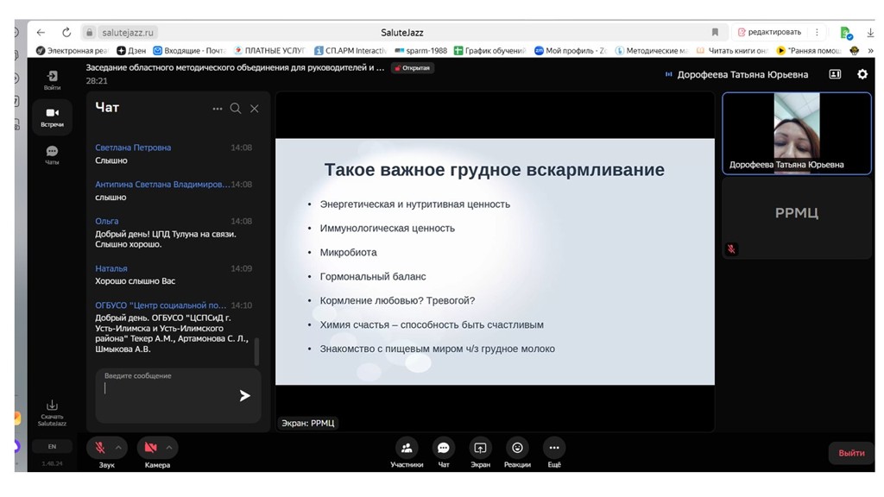This screenshot has height=497, width=884.
Task: Toggle chat panel with bottom Чат button
Action: 443,448
